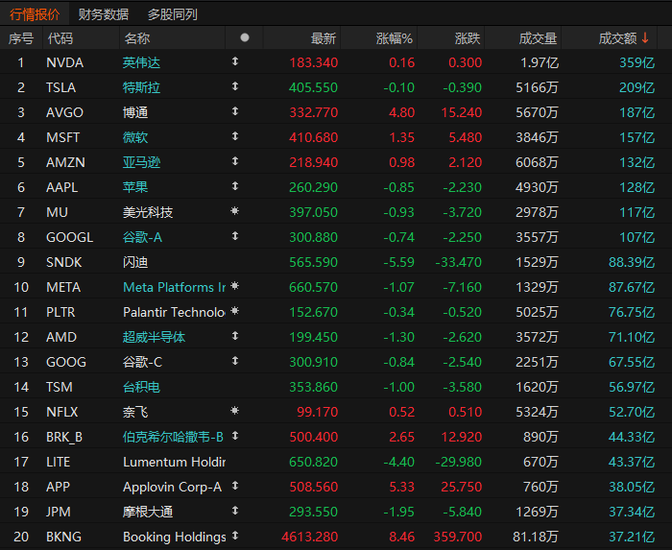Image resolution: width=672 pixels, height=550 pixels.
Task: Click the marker icon in the BRK_B row
Action: (x=235, y=436)
